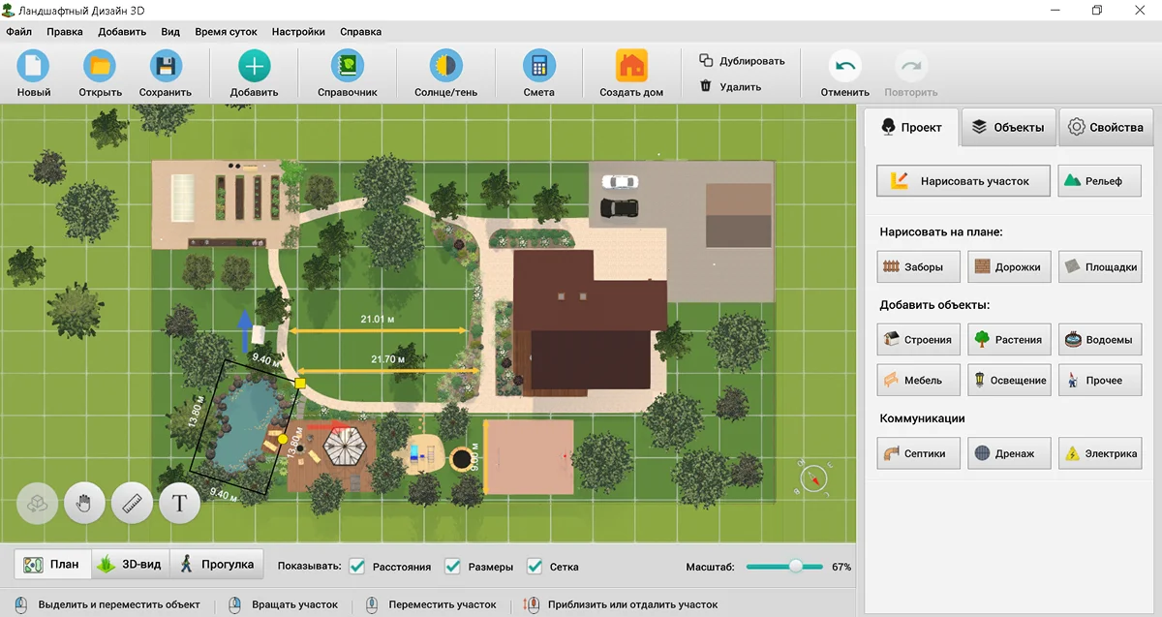Image resolution: width=1162 pixels, height=617 pixels.
Task: Select the ruler measurement tool on canvas
Action: click(x=132, y=503)
